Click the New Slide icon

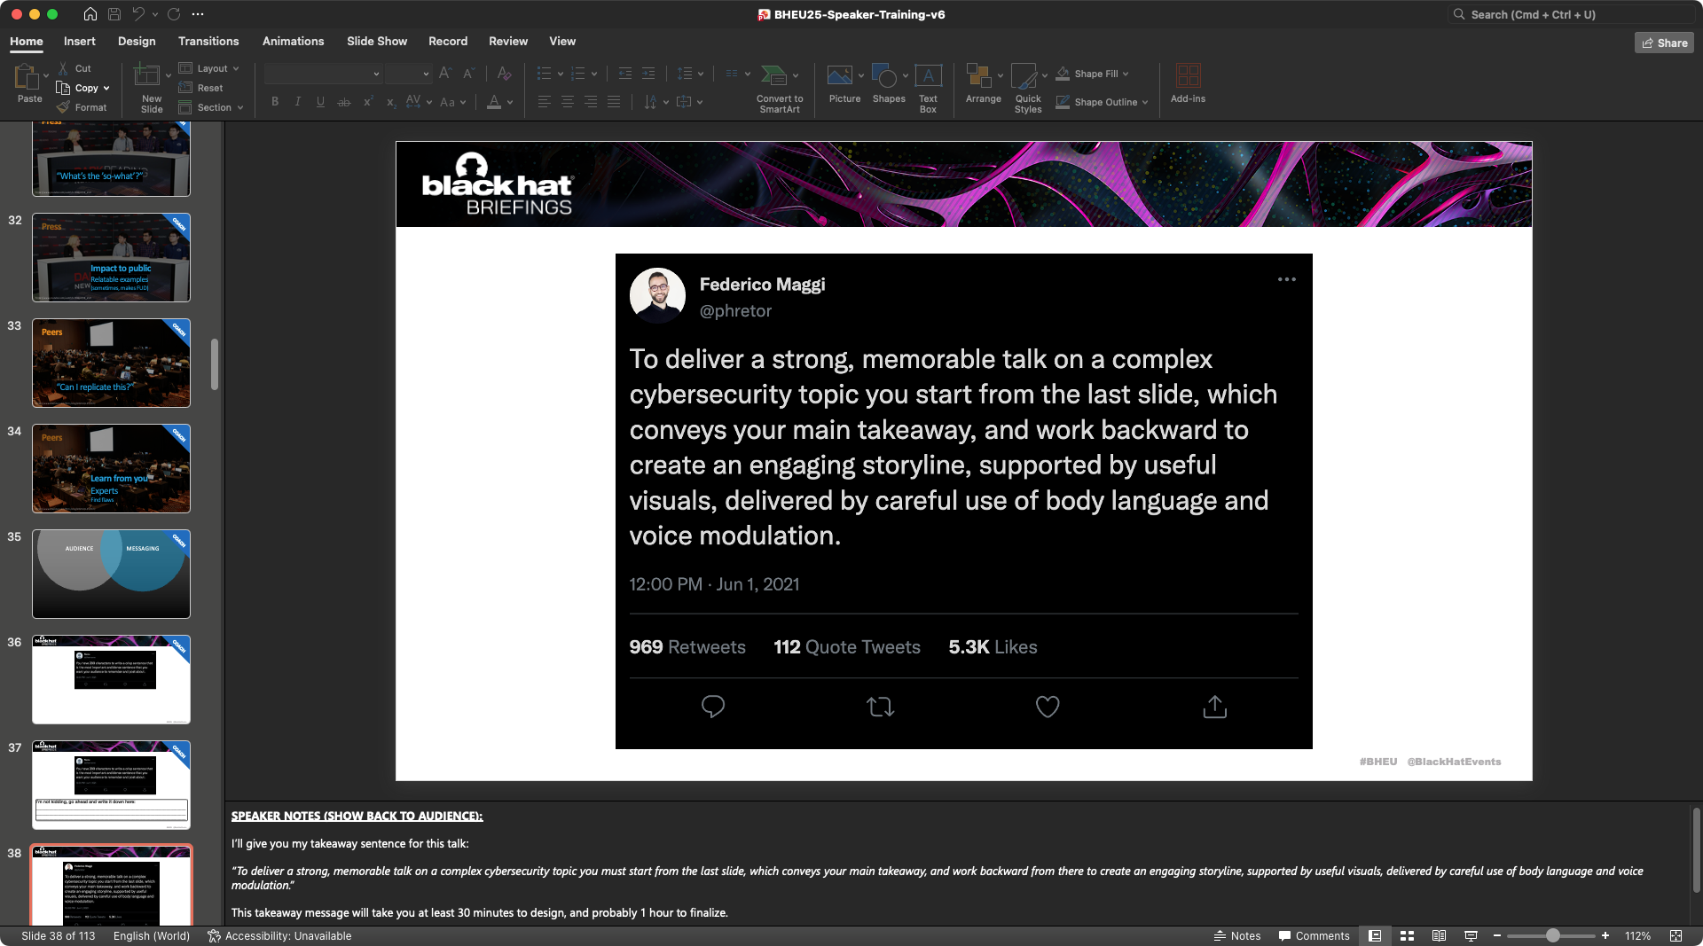point(146,76)
